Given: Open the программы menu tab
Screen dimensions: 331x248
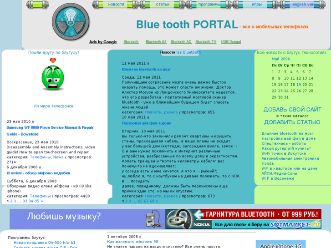Looking at the screenshot, I should [x=209, y=4].
